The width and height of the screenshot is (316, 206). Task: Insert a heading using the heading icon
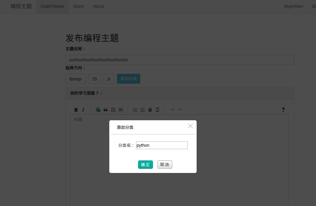coord(150,110)
